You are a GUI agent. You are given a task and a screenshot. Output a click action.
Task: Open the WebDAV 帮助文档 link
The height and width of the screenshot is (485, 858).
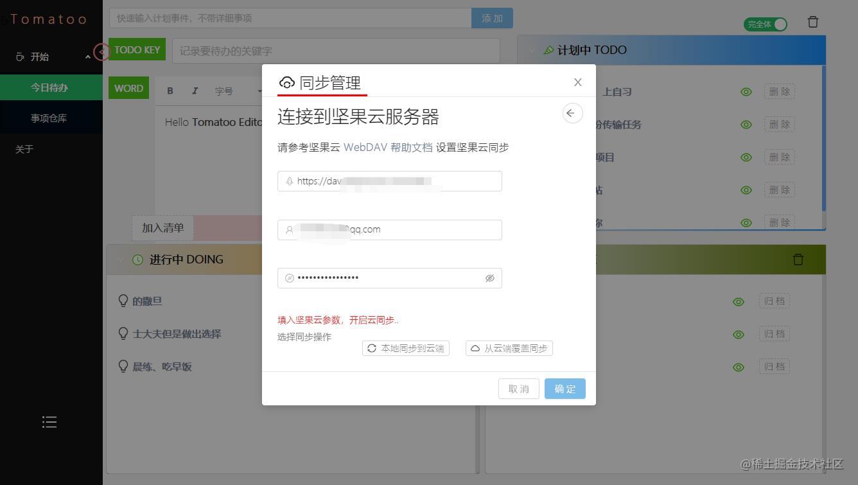[x=388, y=147]
